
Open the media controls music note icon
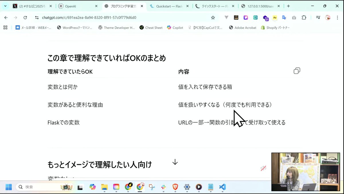(x=318, y=17)
